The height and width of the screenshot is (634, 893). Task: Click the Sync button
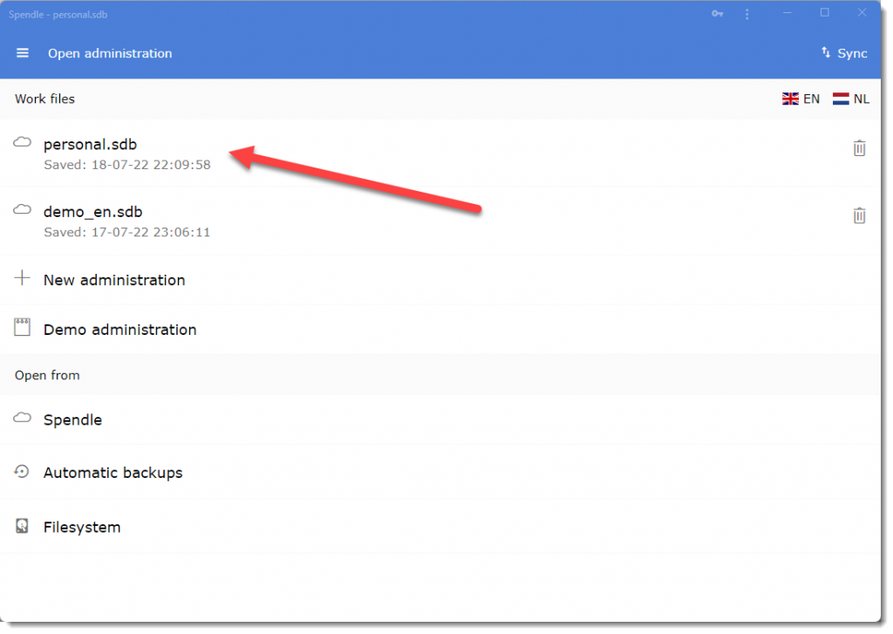tap(844, 53)
